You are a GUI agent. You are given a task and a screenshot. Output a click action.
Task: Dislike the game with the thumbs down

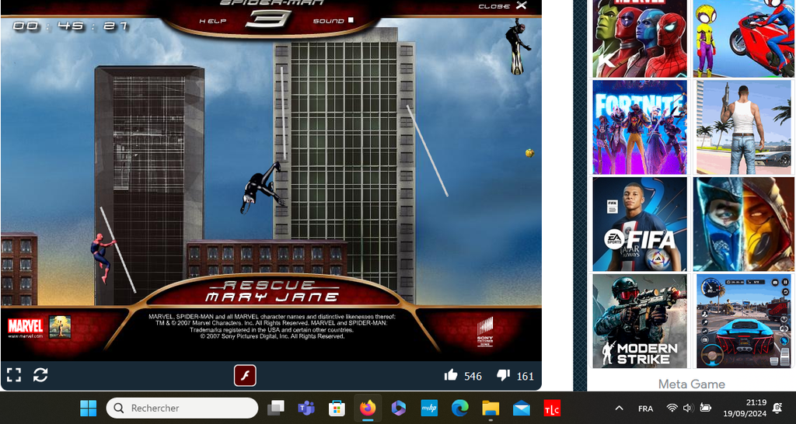(503, 376)
